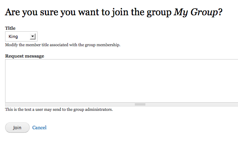Click the italic My Group name in heading

click(x=196, y=12)
